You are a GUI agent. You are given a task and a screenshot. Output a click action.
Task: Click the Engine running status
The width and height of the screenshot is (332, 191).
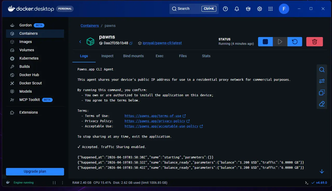tap(24, 182)
